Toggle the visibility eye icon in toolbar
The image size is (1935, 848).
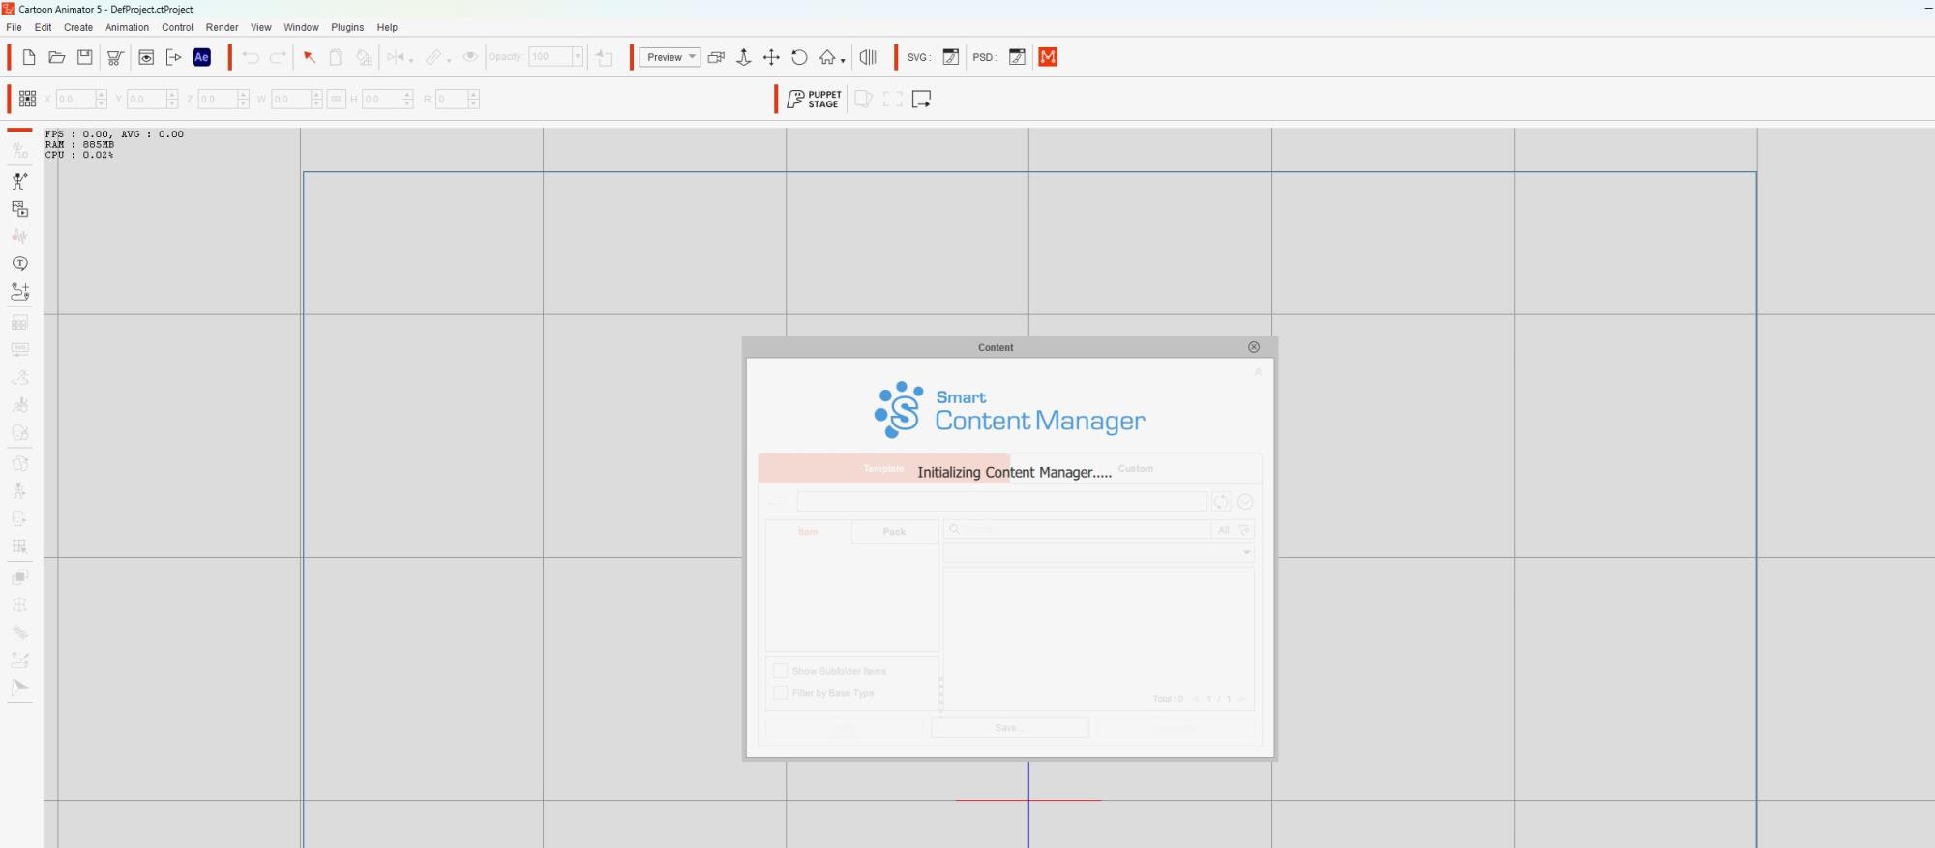[x=470, y=57]
